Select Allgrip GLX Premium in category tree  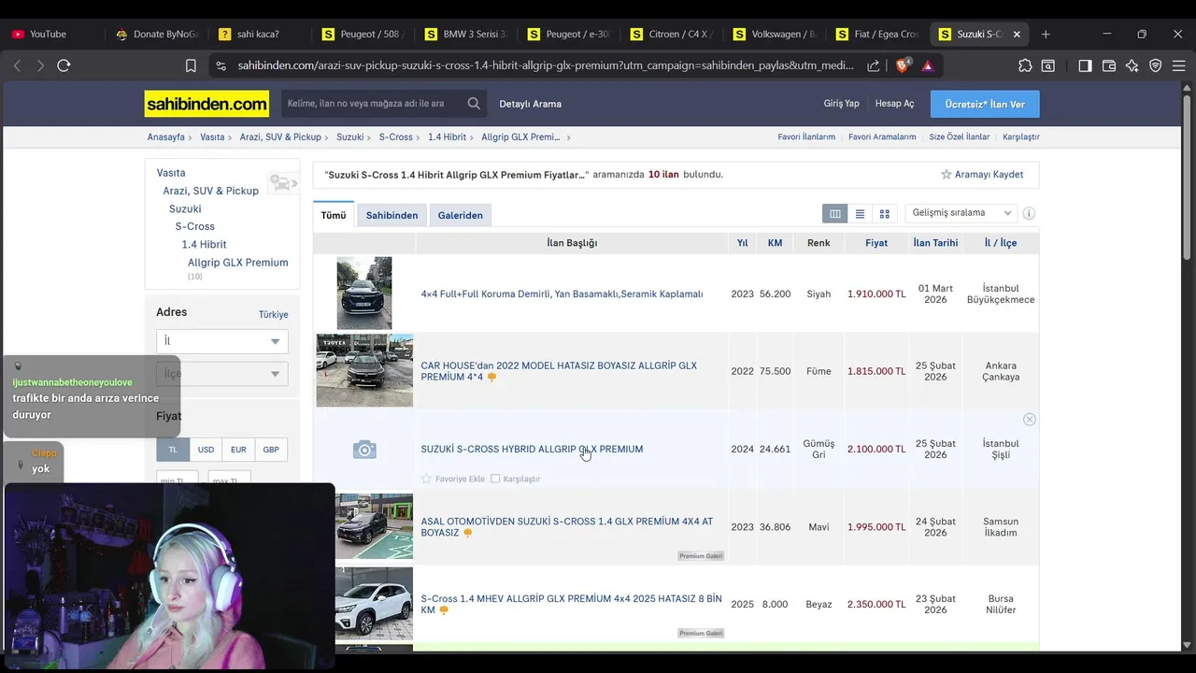[238, 263]
